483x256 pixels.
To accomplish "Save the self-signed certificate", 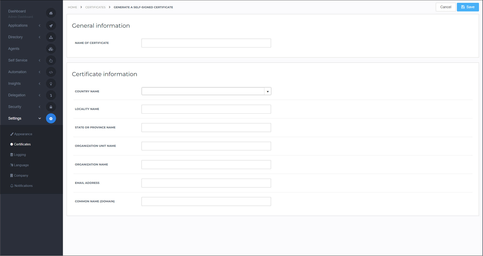I will (468, 7).
